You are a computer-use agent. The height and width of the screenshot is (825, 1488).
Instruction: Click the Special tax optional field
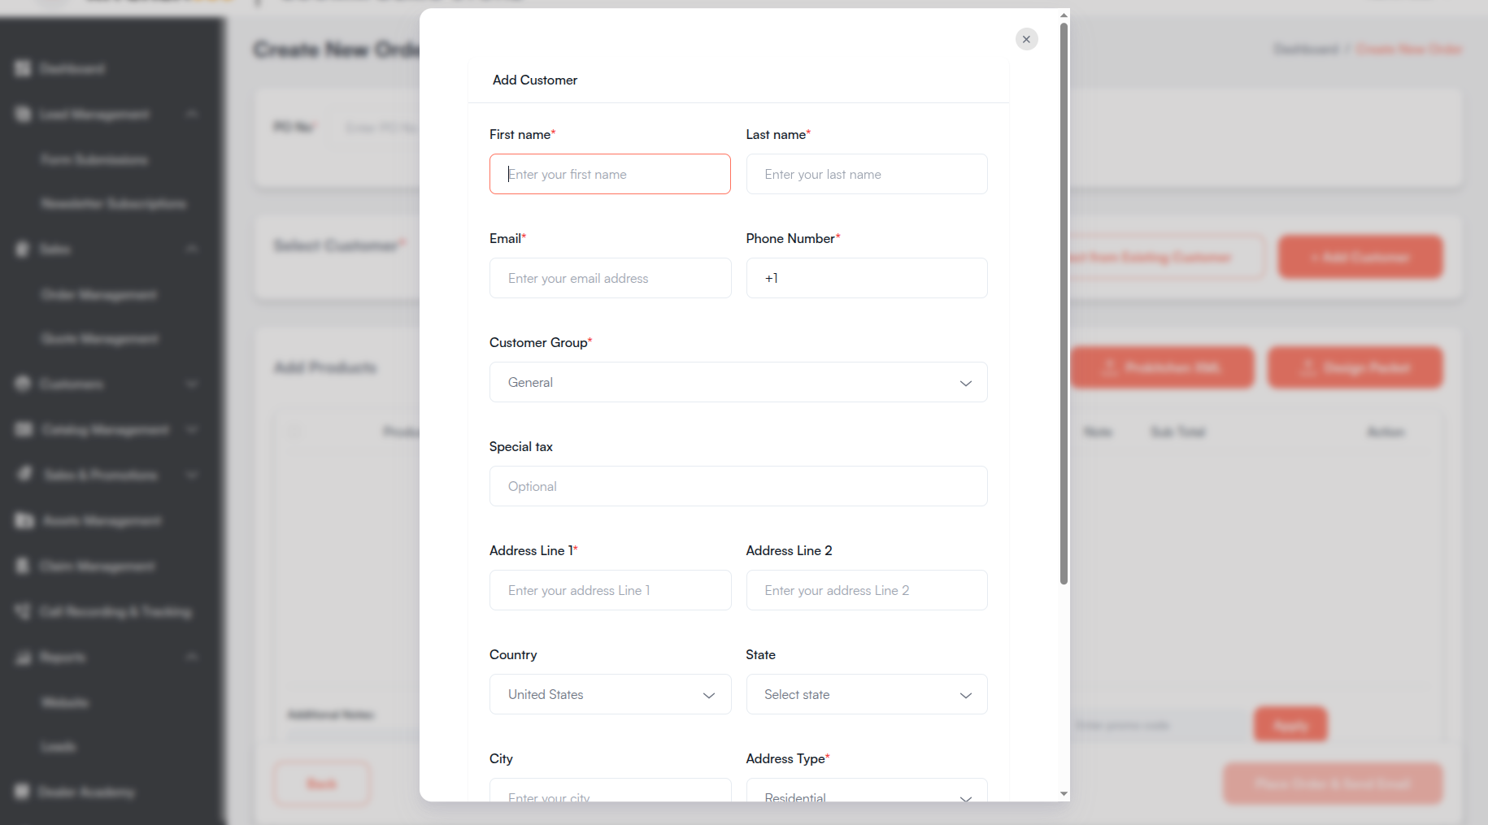coord(738,486)
